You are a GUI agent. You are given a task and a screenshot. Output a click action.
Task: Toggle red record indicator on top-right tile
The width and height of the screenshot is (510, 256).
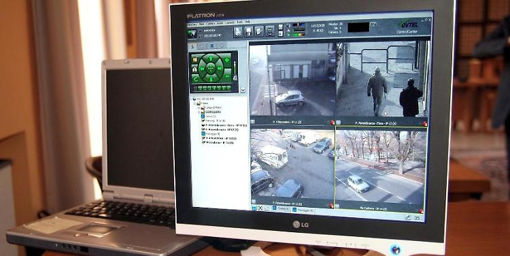pos(424,124)
